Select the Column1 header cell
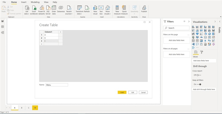The height and width of the screenshot is (114, 222). [51, 32]
